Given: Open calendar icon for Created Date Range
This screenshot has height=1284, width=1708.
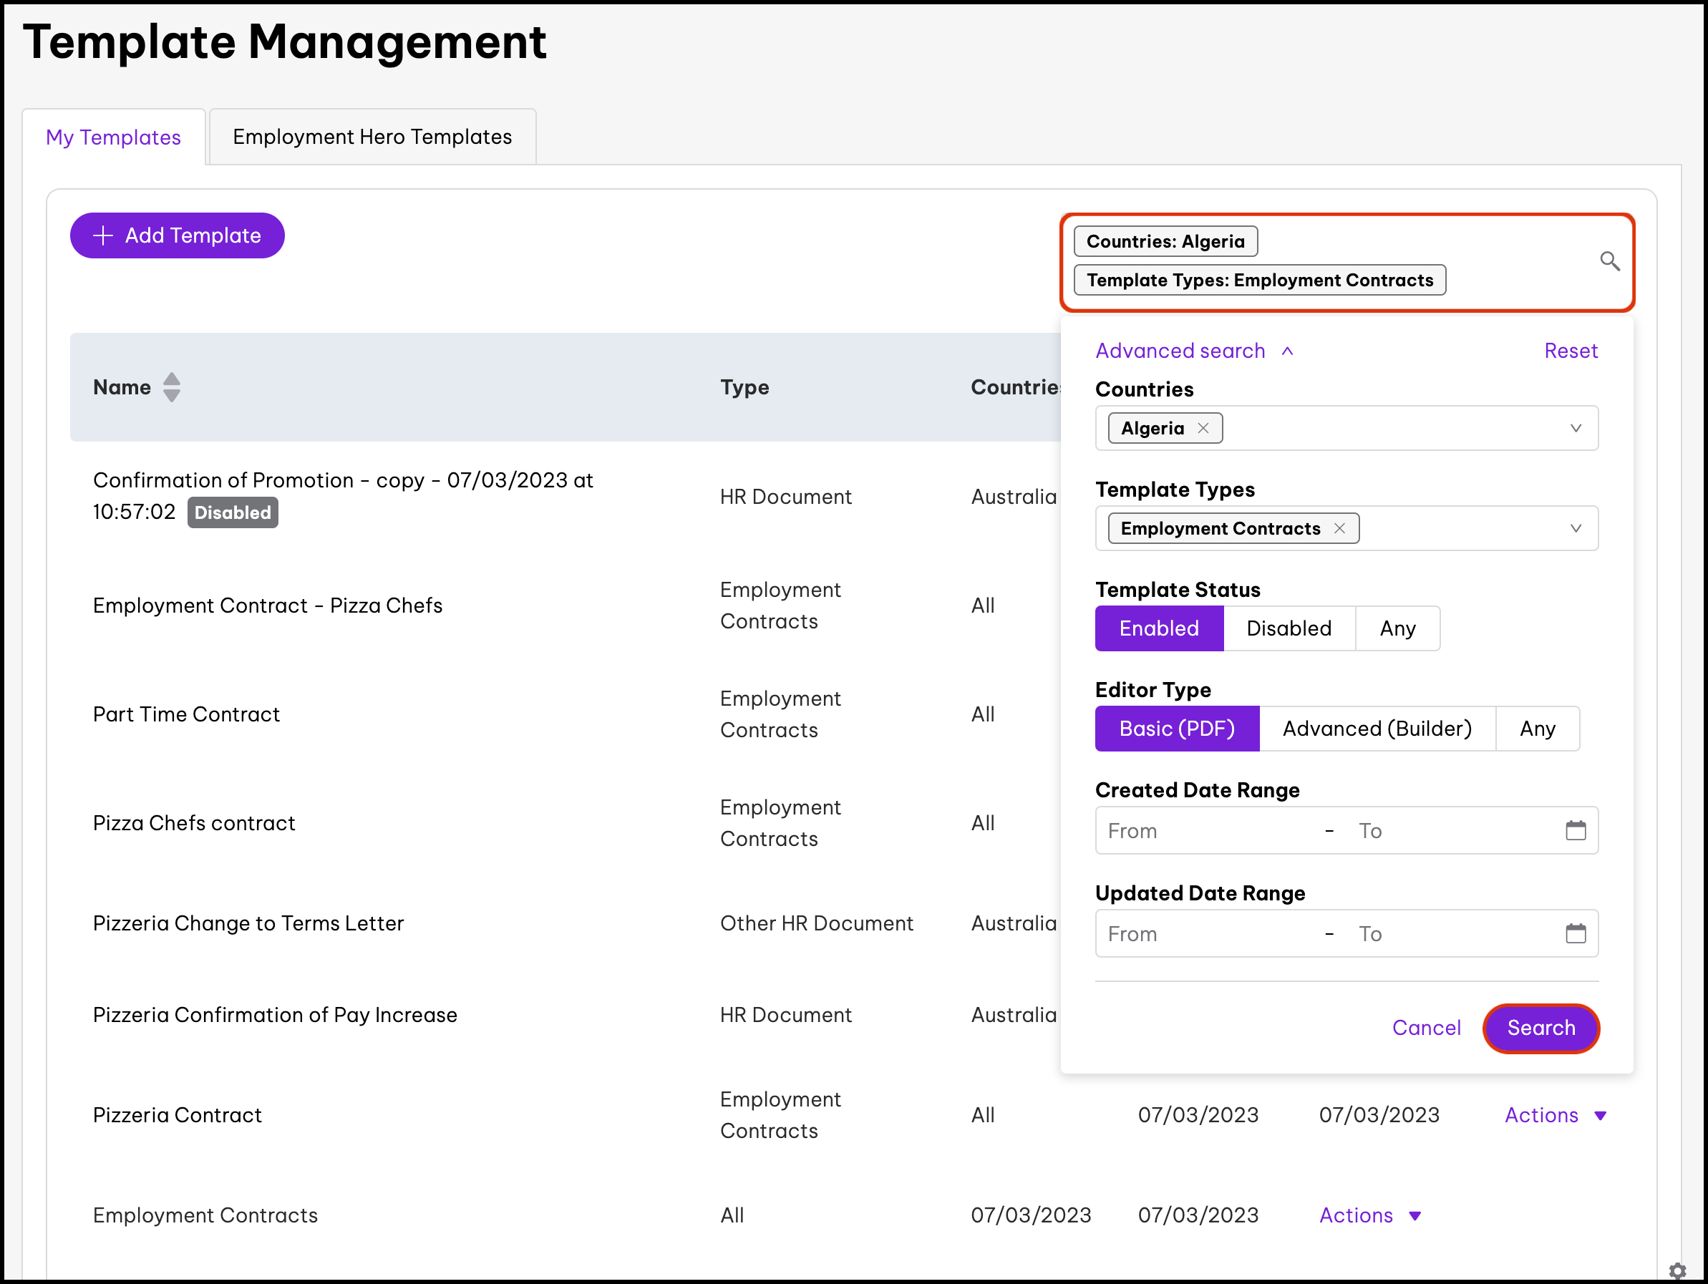Looking at the screenshot, I should coord(1575,831).
